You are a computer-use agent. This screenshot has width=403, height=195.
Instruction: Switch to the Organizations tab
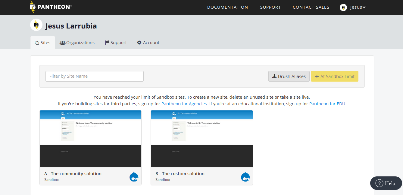pos(77,43)
